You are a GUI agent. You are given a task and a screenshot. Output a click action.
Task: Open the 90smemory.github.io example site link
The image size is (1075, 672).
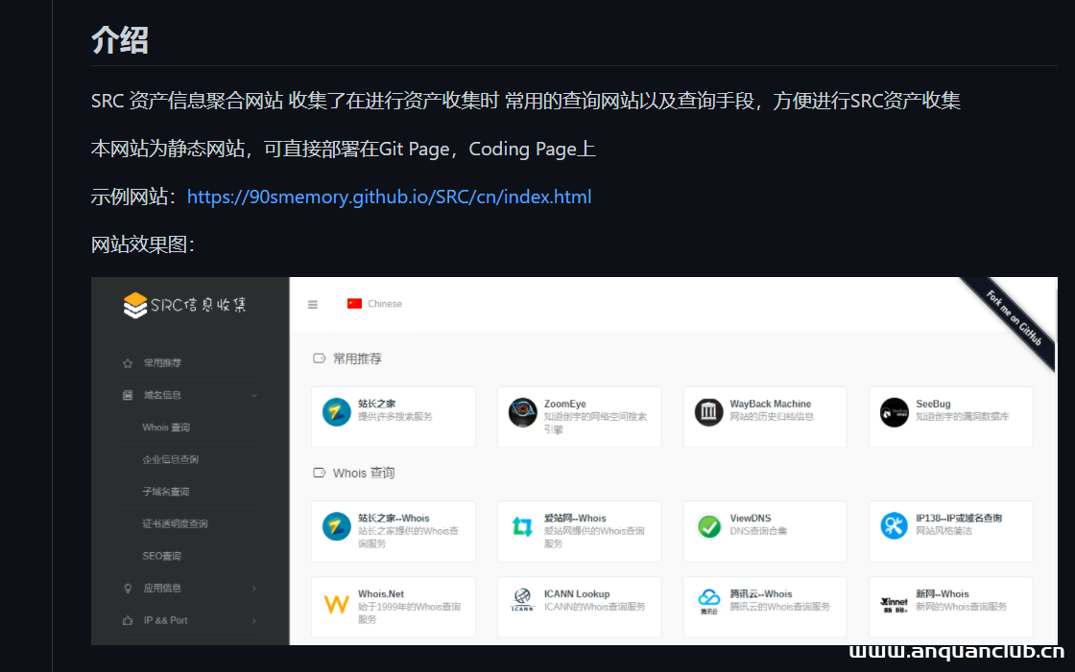pos(389,197)
